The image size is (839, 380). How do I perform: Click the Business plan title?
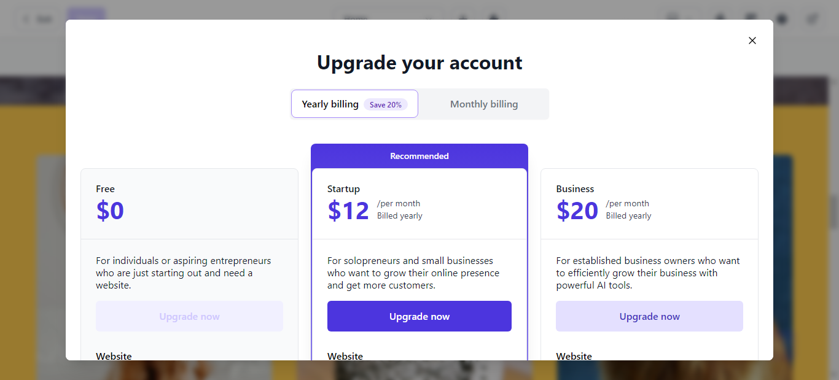(575, 189)
